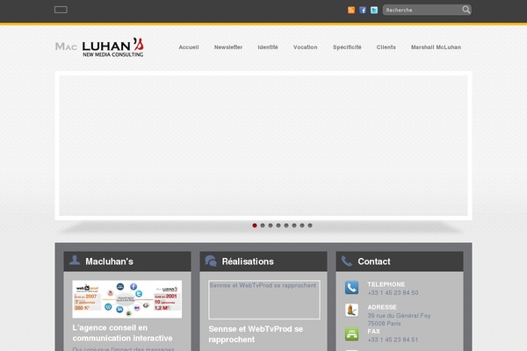Click the FAX label

point(374,332)
